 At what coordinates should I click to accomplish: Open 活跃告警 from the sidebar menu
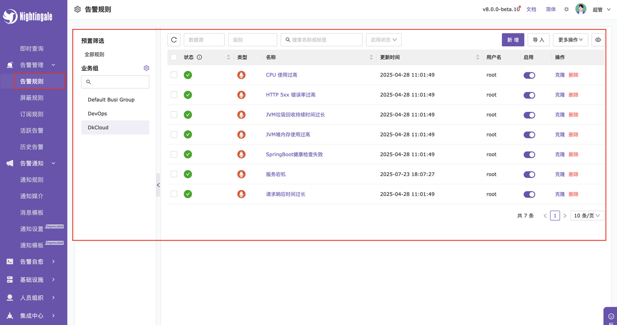pyautogui.click(x=32, y=131)
